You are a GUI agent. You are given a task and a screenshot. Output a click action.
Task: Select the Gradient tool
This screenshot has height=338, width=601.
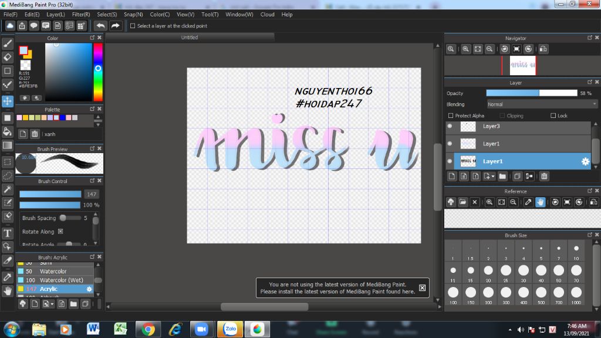(7, 146)
